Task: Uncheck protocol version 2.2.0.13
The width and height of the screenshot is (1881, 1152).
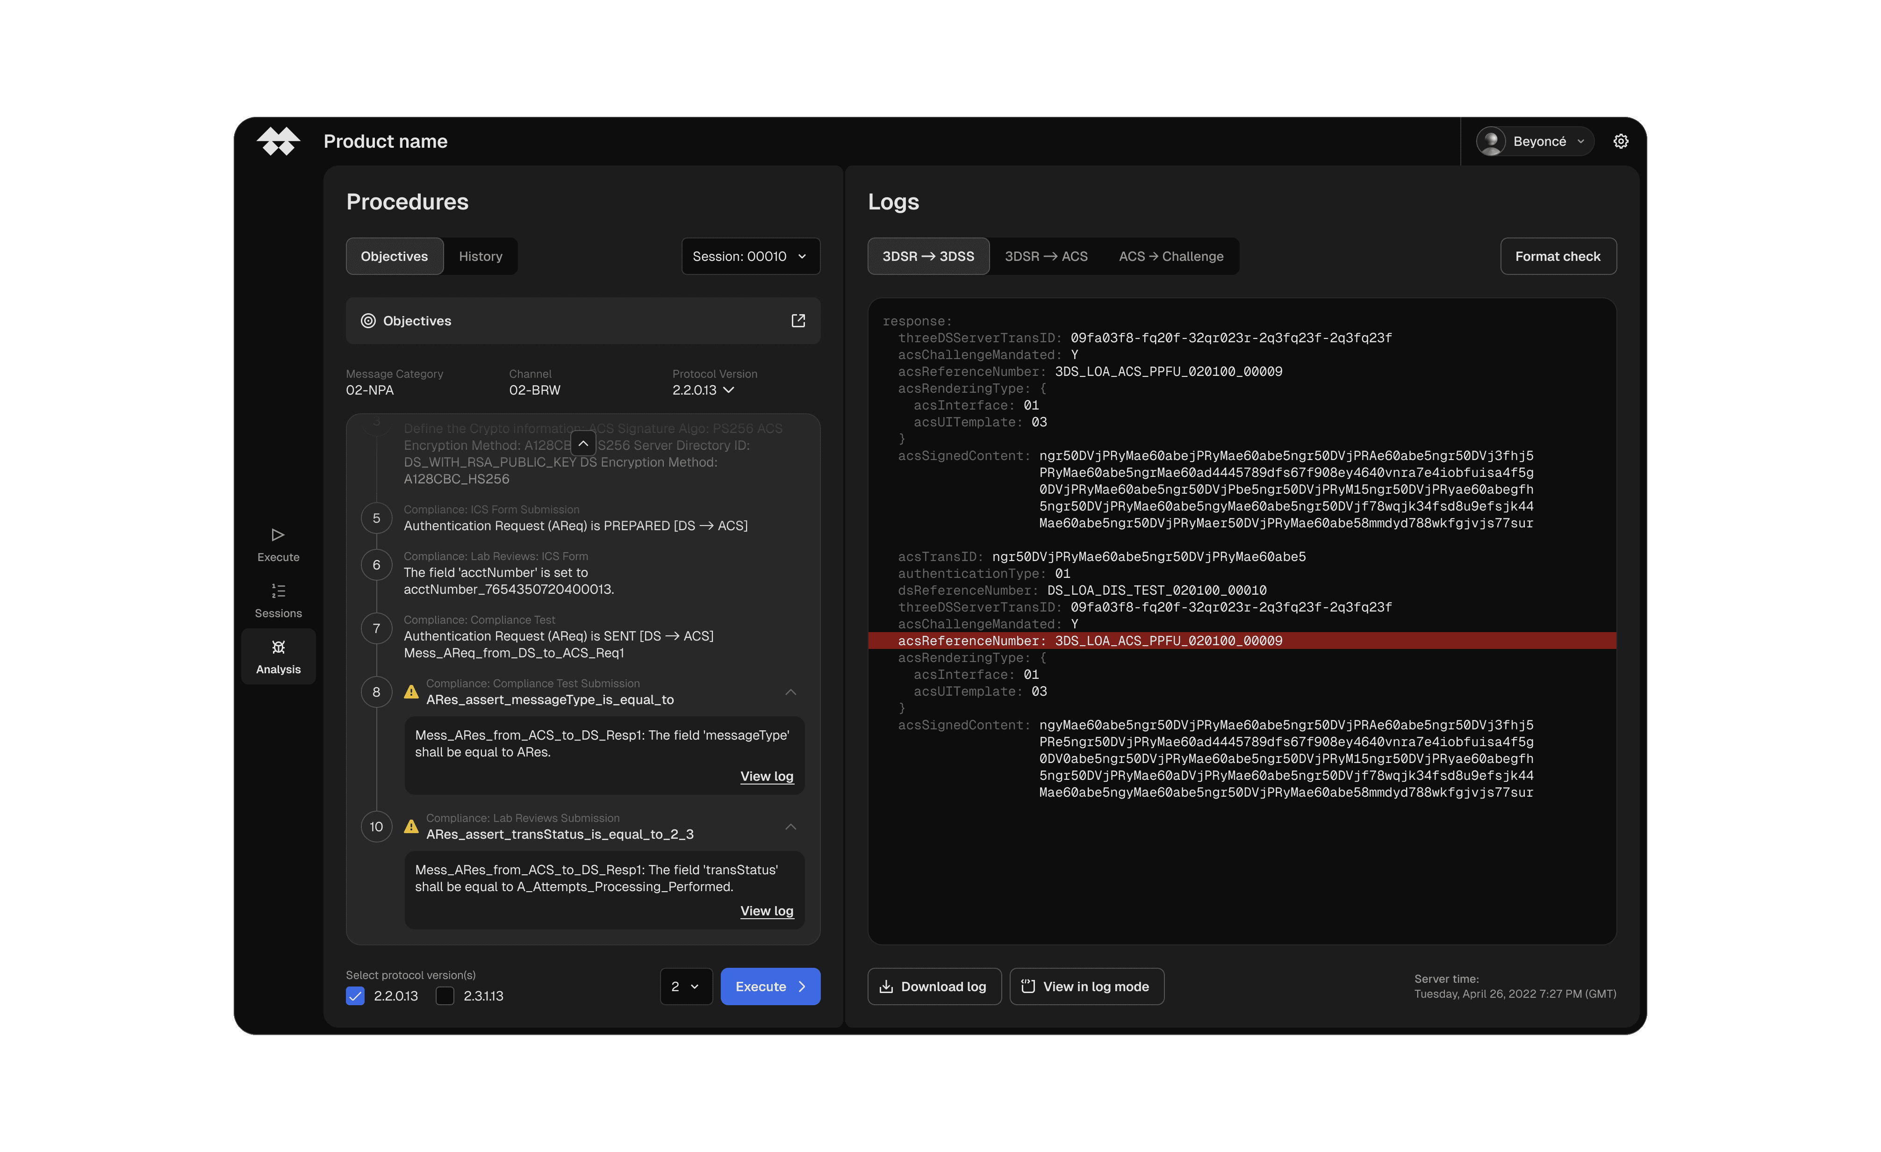Action: 355,995
